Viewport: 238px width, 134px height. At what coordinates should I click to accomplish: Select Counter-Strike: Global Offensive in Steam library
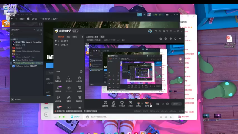point(28,51)
